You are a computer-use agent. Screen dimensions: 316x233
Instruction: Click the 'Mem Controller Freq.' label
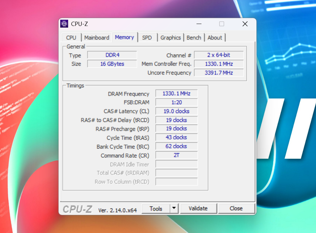click(167, 64)
